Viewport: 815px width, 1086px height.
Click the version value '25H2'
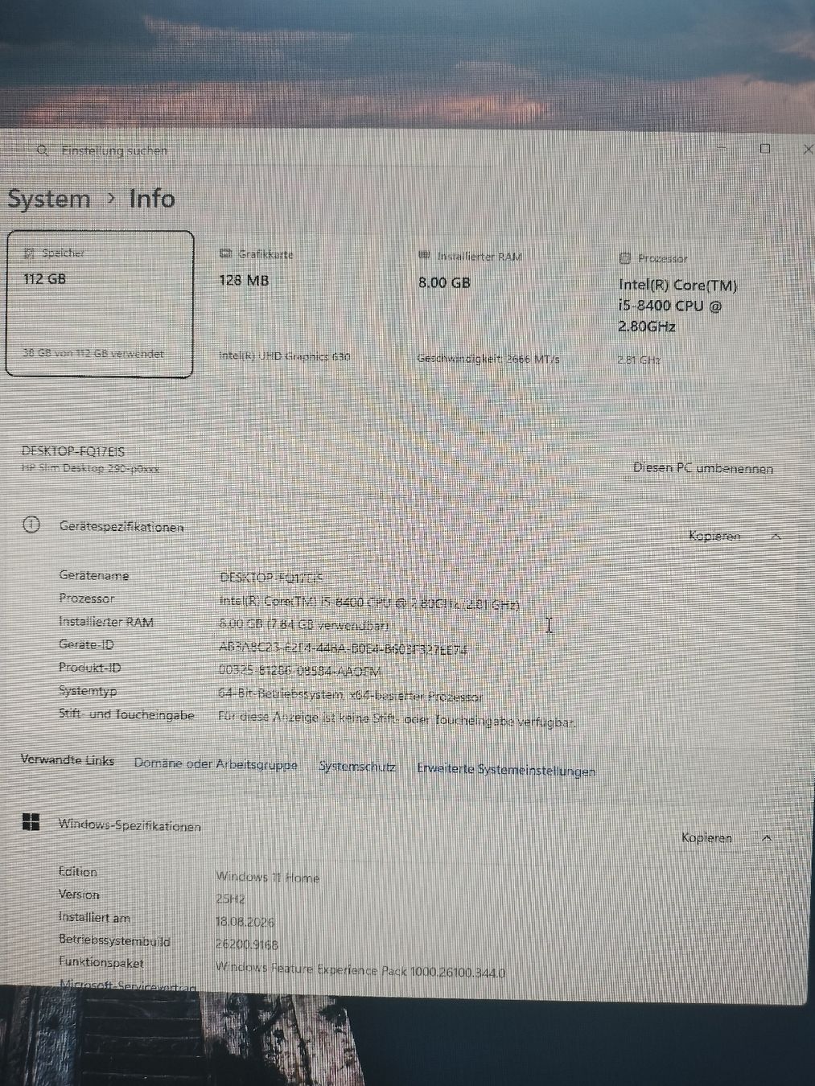230,899
